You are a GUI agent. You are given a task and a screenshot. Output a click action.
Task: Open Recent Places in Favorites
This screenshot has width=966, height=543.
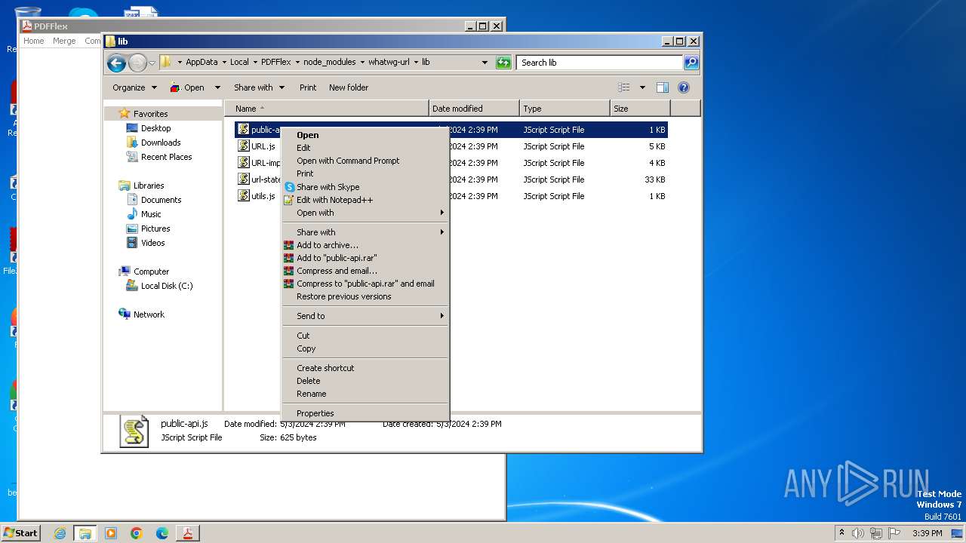tap(166, 157)
